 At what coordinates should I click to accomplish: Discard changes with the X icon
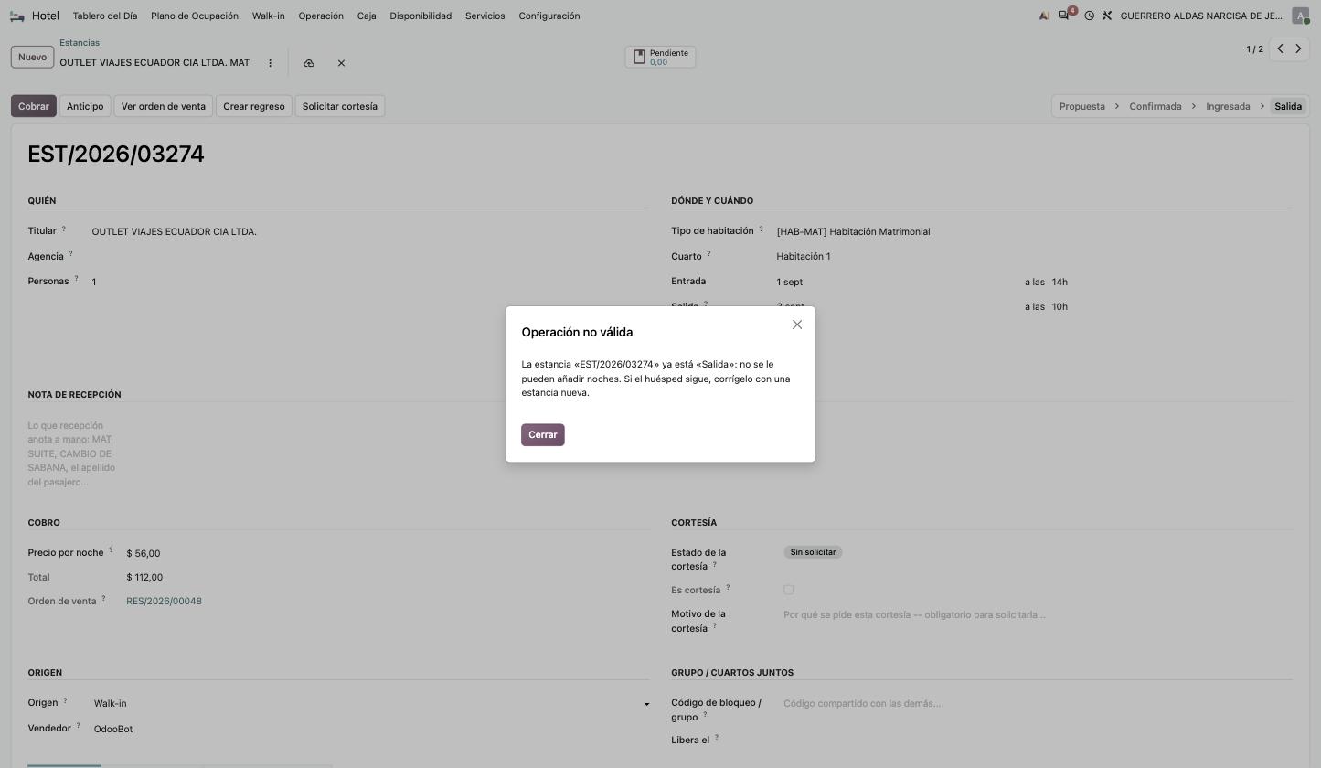[x=341, y=63]
